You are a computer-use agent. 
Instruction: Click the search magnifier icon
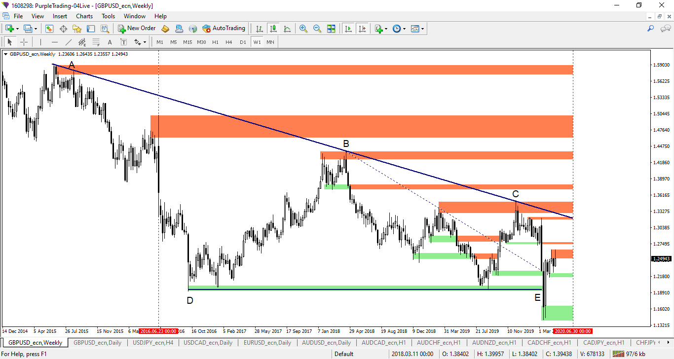[x=650, y=29]
